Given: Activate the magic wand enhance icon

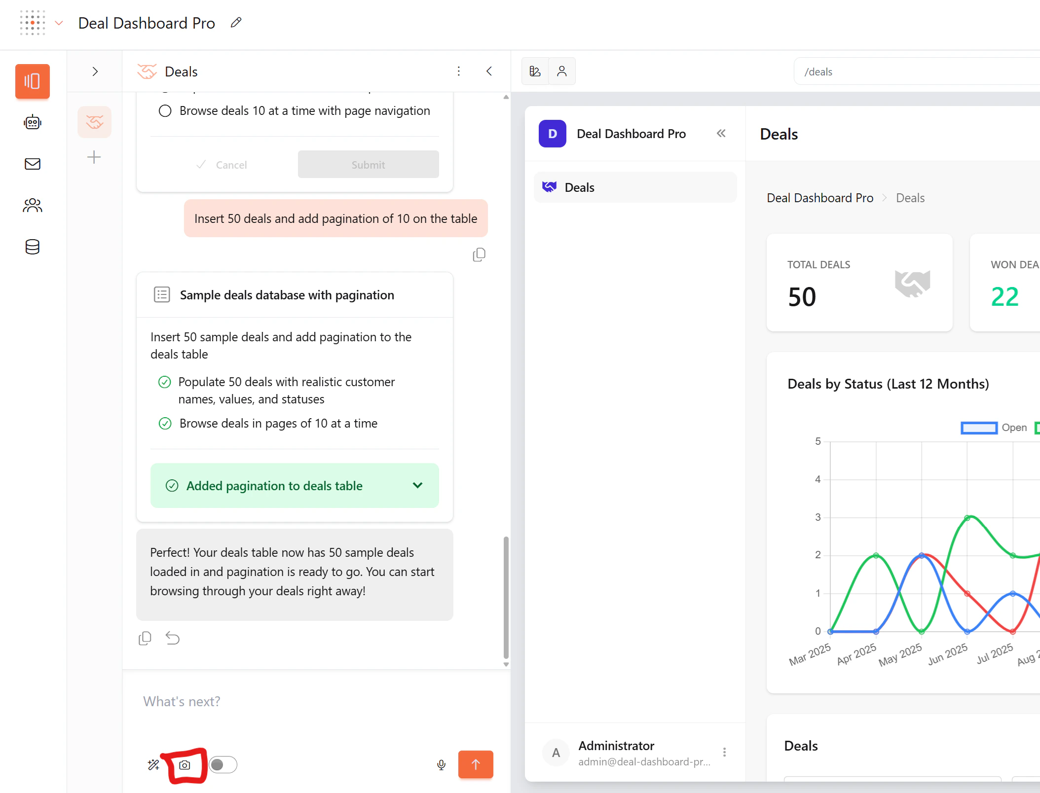Looking at the screenshot, I should tap(153, 765).
